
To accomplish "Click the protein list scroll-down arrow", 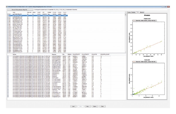I will (125, 52).
